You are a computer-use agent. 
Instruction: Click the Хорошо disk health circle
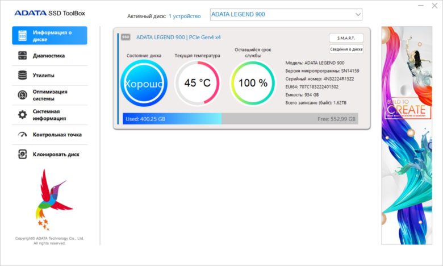coord(144,83)
